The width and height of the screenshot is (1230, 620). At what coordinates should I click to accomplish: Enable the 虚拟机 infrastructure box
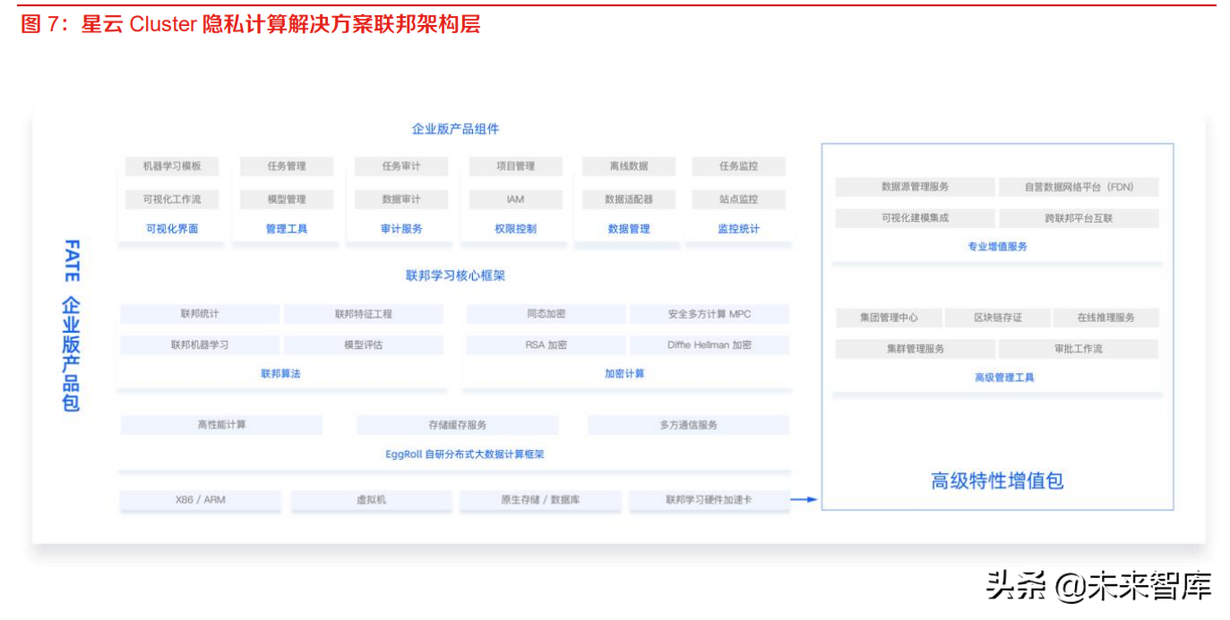[x=372, y=500]
